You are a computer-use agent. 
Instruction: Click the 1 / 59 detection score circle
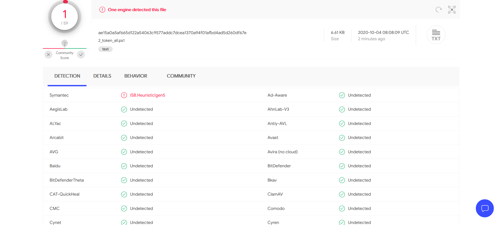(65, 17)
